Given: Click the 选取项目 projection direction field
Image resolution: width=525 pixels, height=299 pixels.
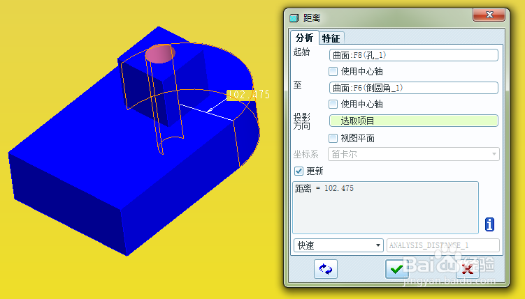Looking at the screenshot, I should click(414, 121).
